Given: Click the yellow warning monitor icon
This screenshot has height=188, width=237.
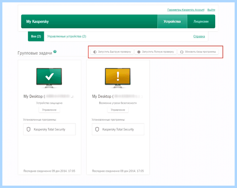Looking at the screenshot, I should coord(118,78).
